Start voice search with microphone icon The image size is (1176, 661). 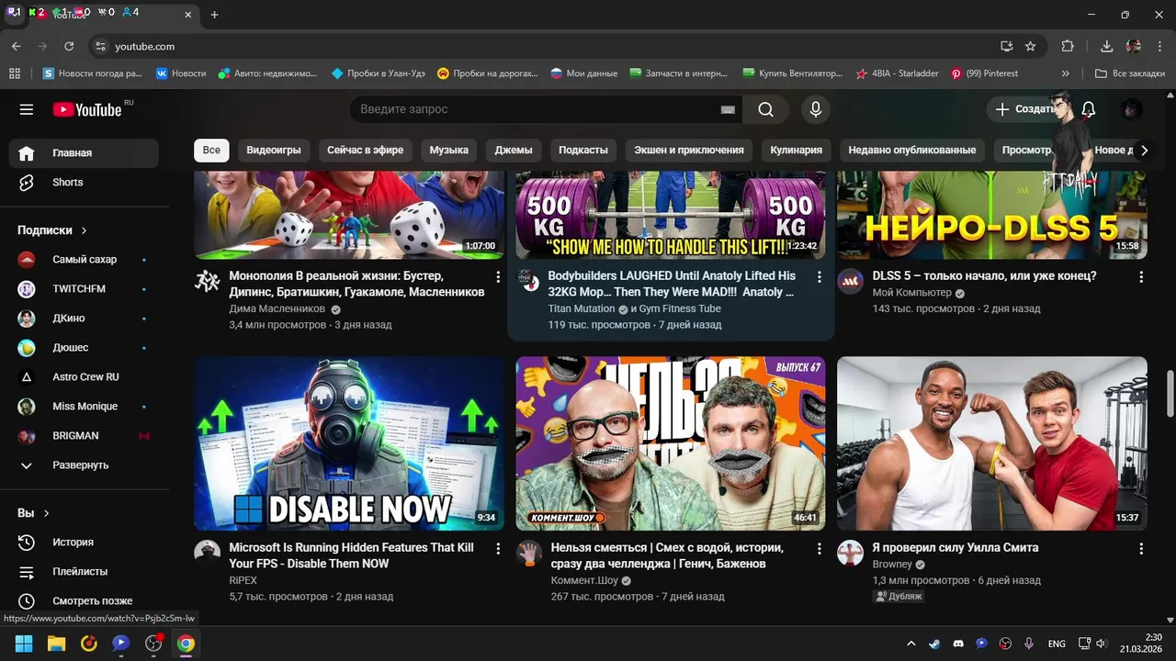[x=815, y=109]
